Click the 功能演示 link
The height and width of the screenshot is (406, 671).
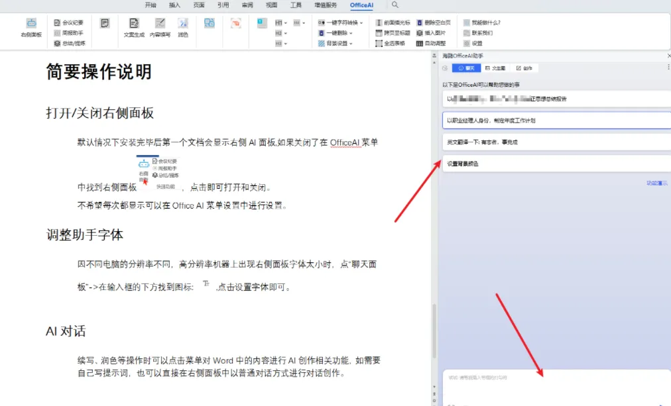[x=657, y=183]
